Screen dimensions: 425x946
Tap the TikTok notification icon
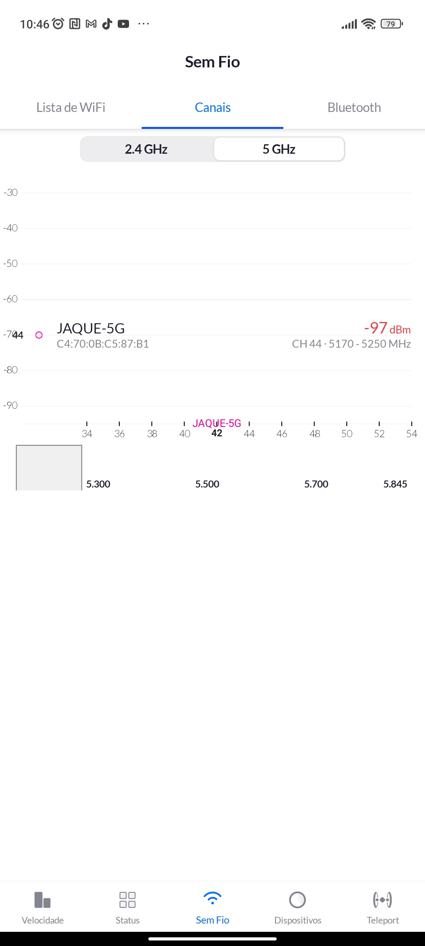click(x=107, y=24)
